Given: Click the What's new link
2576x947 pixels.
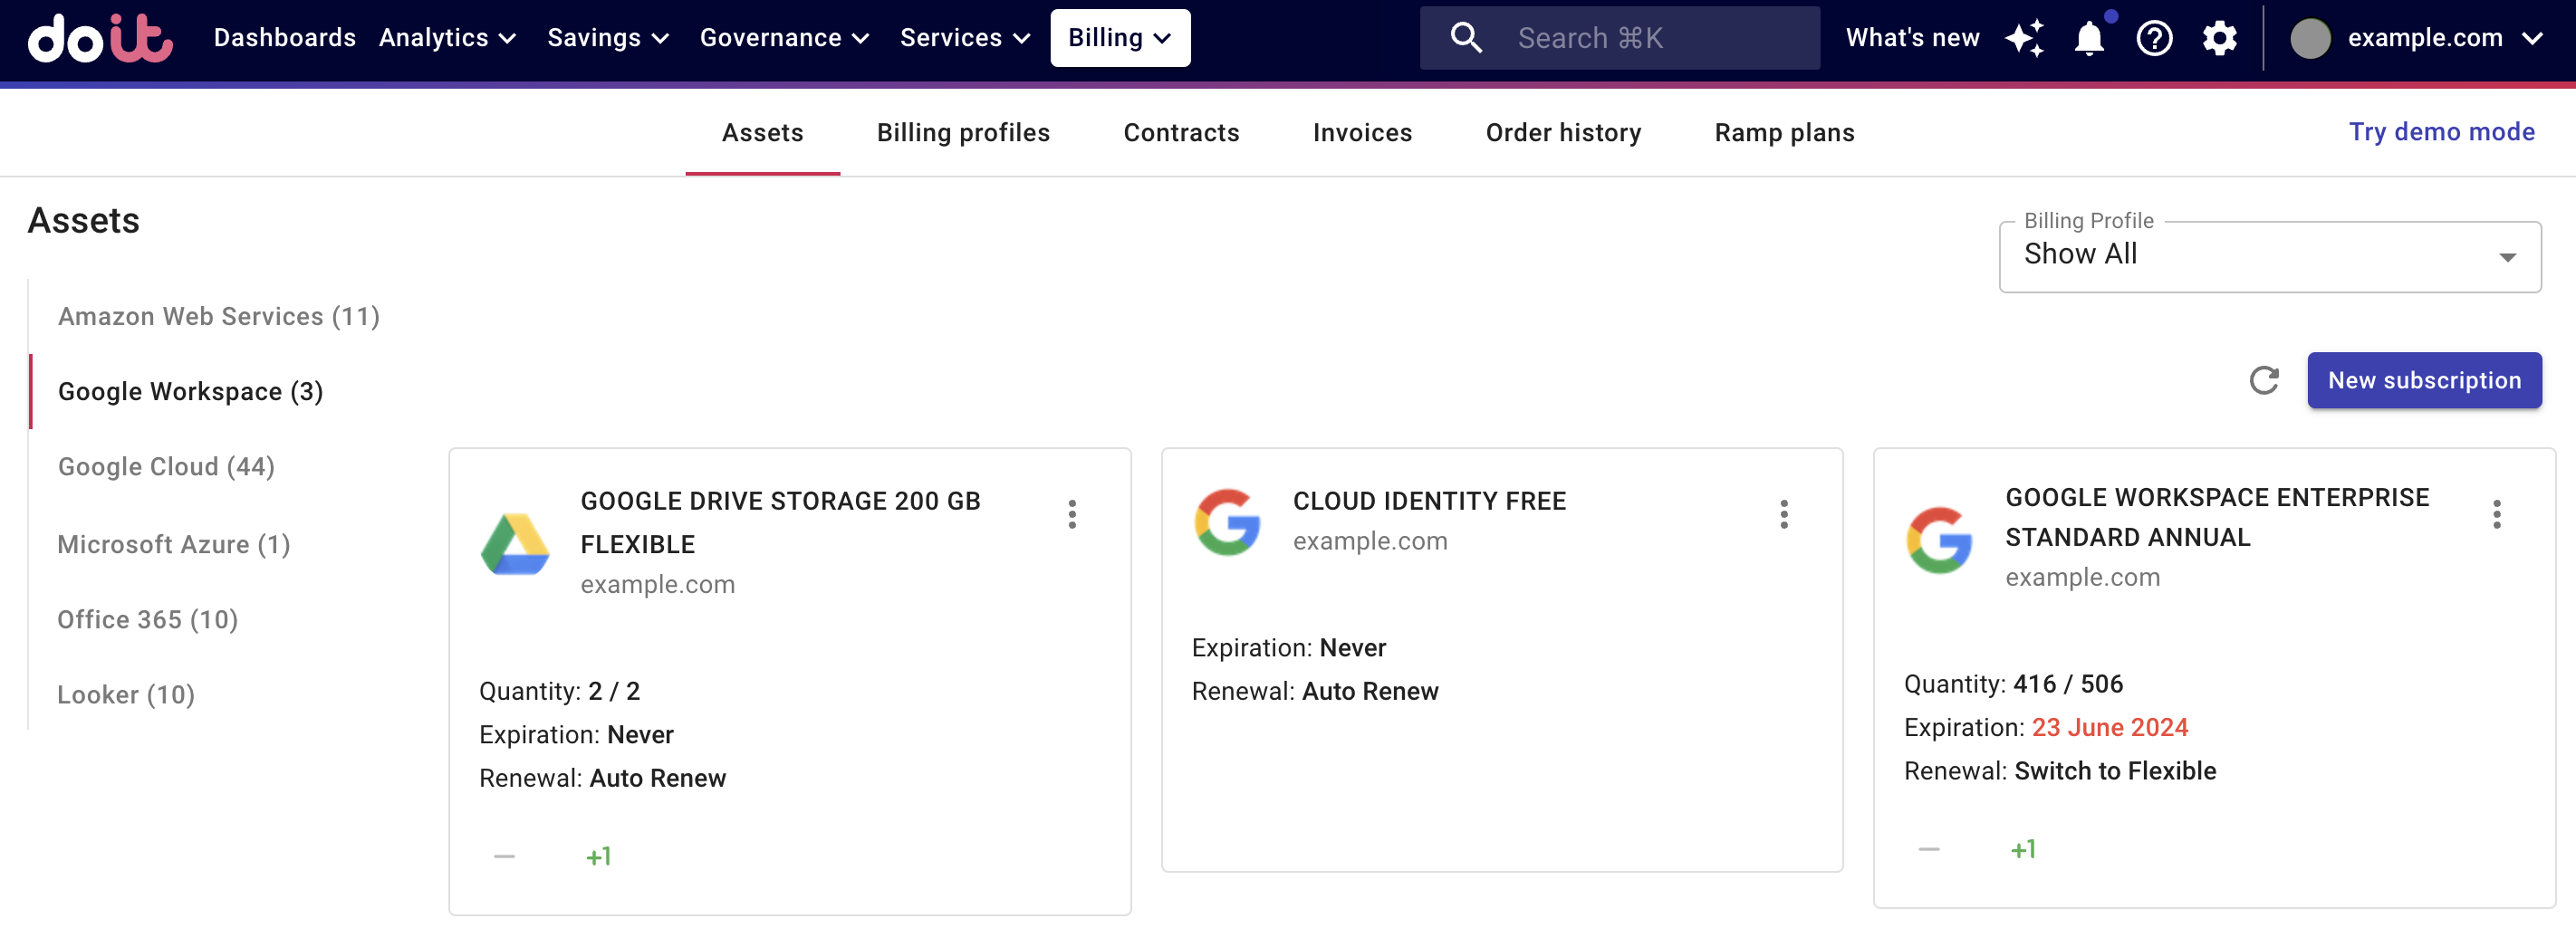Looking at the screenshot, I should [1912, 38].
